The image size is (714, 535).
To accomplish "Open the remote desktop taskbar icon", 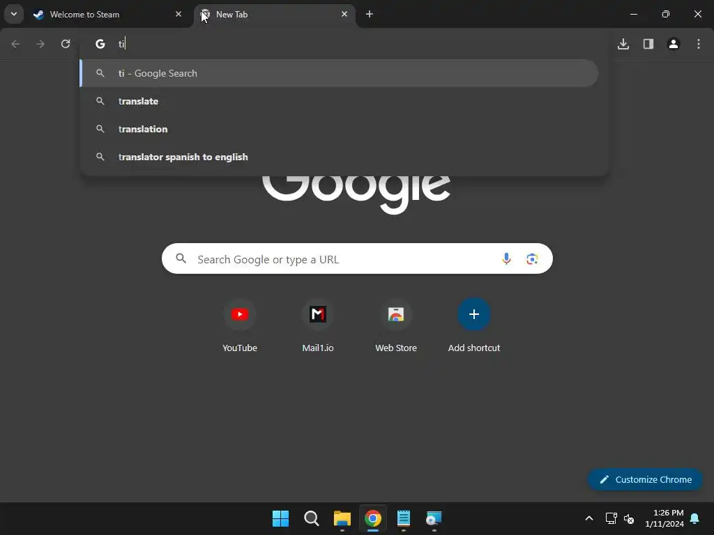I will tap(434, 518).
